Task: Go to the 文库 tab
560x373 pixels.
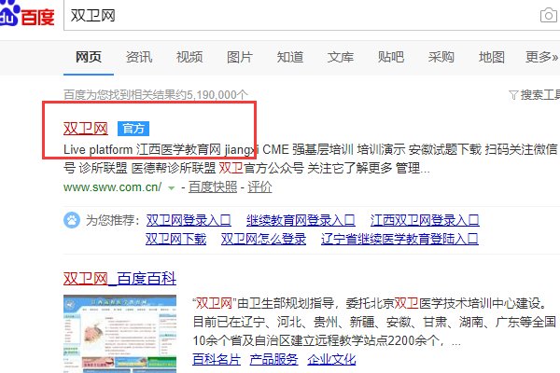Action: pos(341,57)
